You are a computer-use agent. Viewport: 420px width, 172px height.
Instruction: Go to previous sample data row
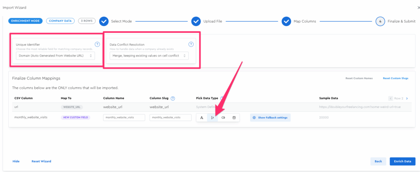point(390,98)
